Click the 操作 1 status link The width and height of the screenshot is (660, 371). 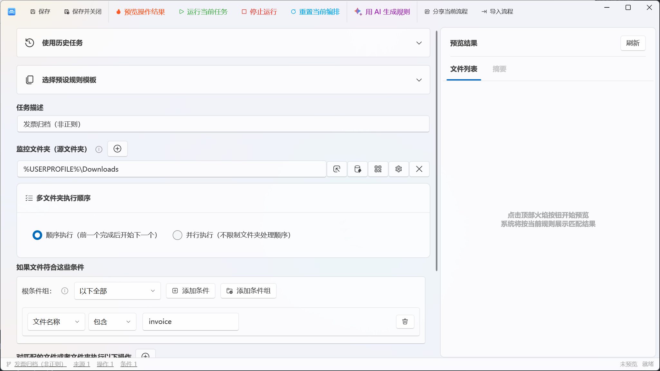coord(105,364)
